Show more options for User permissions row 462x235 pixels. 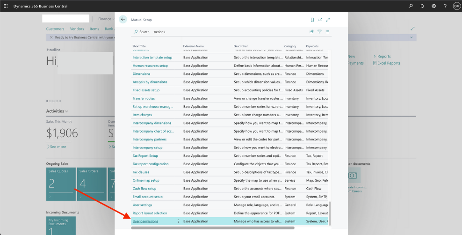pos(178,221)
